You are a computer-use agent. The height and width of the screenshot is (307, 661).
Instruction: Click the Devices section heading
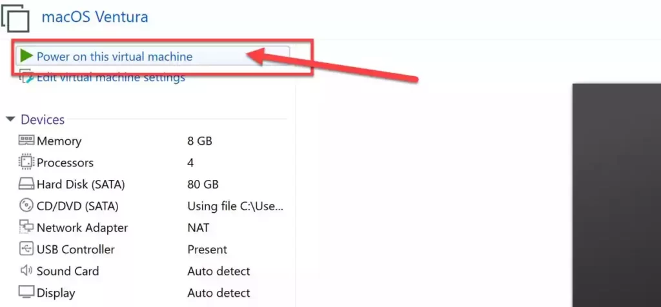coord(43,119)
